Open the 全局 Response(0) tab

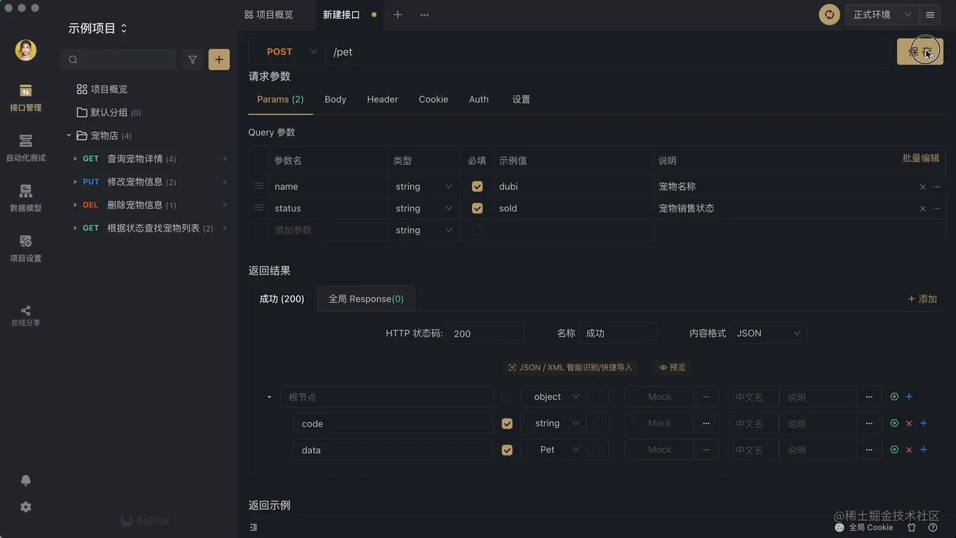(366, 299)
